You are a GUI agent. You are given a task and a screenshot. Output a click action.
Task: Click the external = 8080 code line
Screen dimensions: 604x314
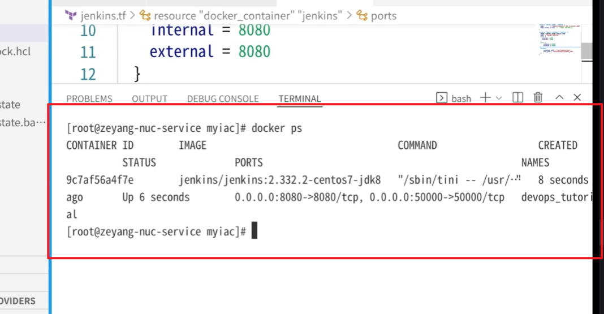click(210, 51)
